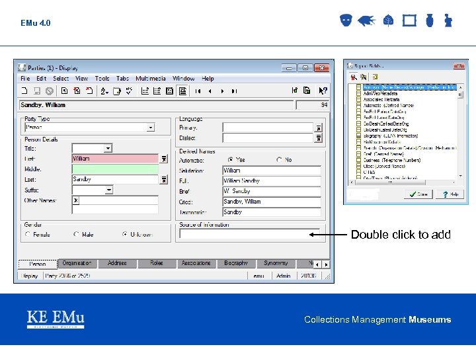
Task: Click the context help arrow icon
Action: [x=323, y=90]
